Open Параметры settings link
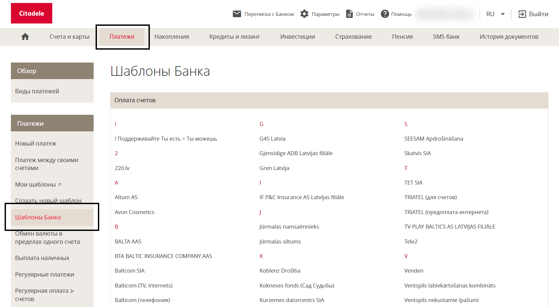Screen dimensions: 559x307 tap(325, 14)
